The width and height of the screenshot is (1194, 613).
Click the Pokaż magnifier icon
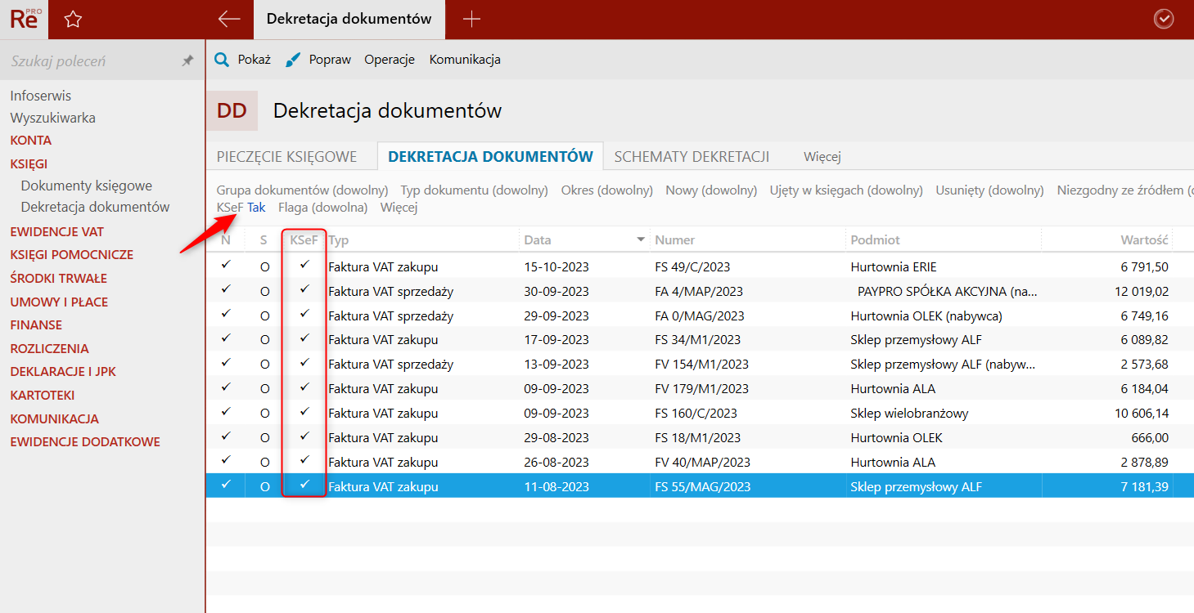point(221,60)
